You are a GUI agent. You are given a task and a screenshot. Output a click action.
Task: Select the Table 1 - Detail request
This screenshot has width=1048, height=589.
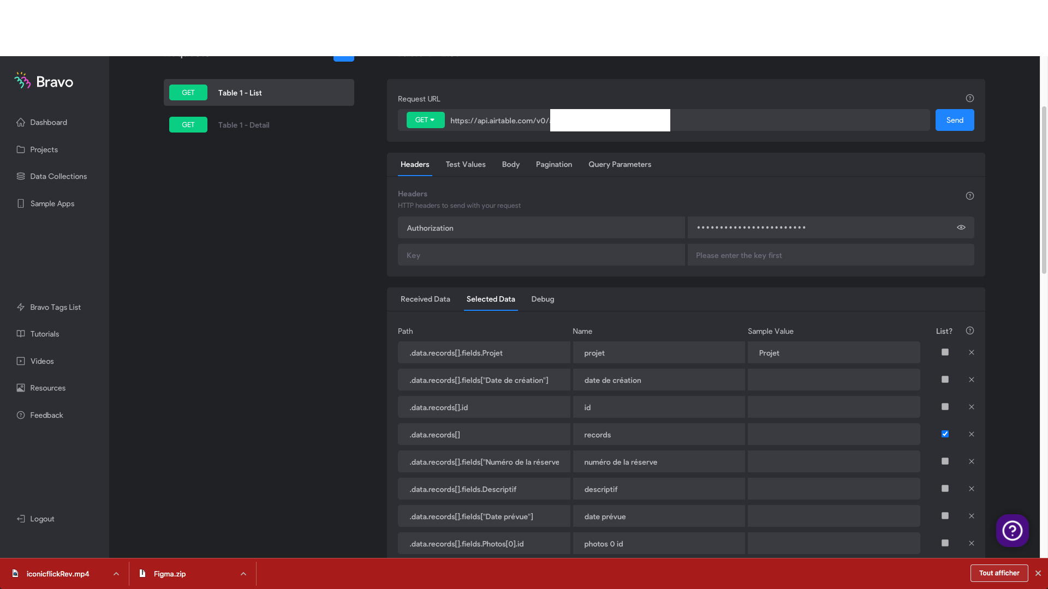click(259, 125)
